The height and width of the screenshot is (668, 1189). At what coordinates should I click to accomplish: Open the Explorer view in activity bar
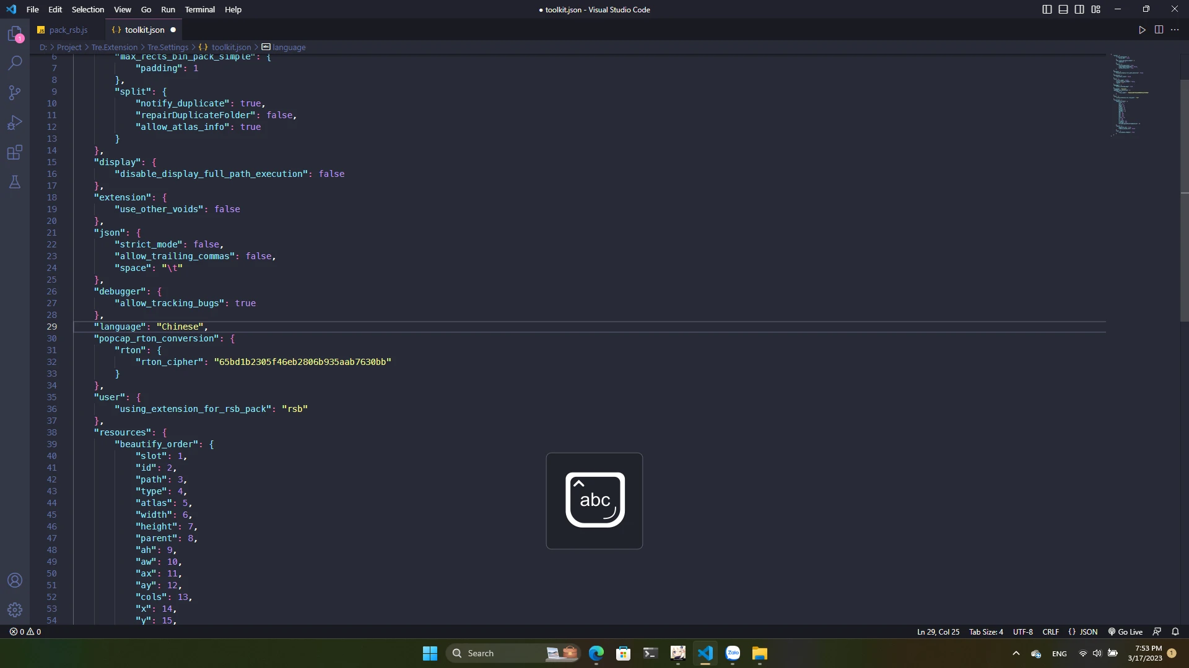click(x=15, y=33)
